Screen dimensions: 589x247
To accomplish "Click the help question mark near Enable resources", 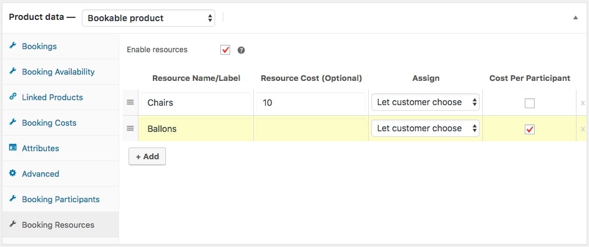I will (x=241, y=50).
